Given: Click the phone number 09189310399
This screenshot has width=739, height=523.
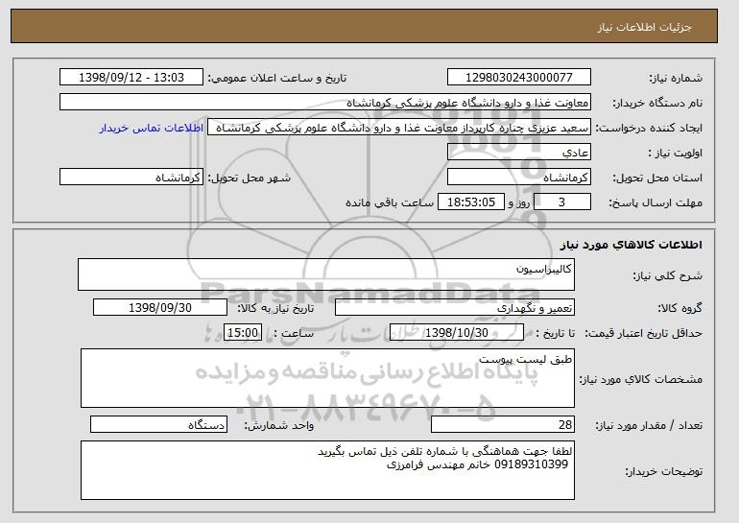Looking at the screenshot, I should click(531, 464).
